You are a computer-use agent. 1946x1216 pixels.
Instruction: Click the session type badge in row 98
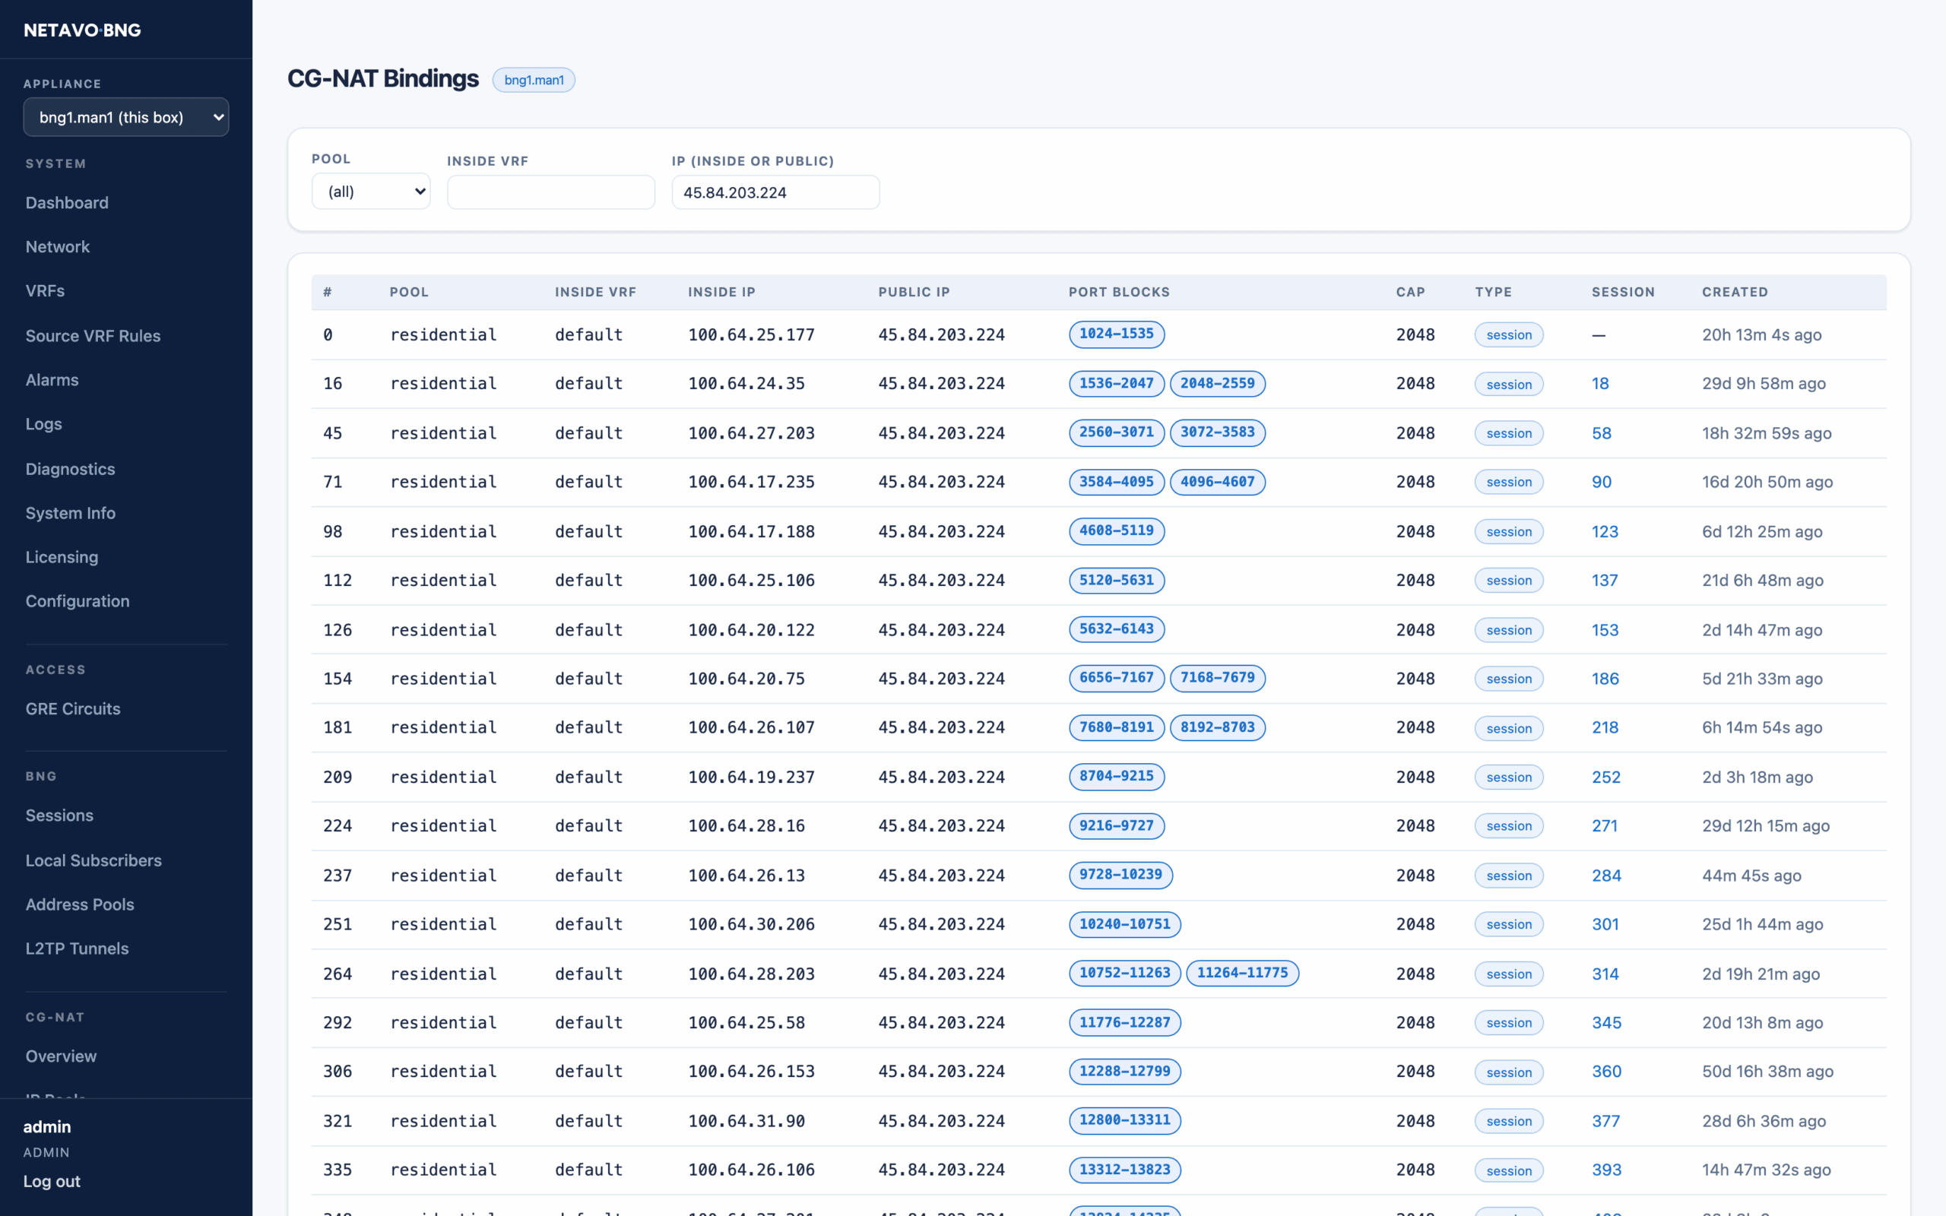[1509, 531]
